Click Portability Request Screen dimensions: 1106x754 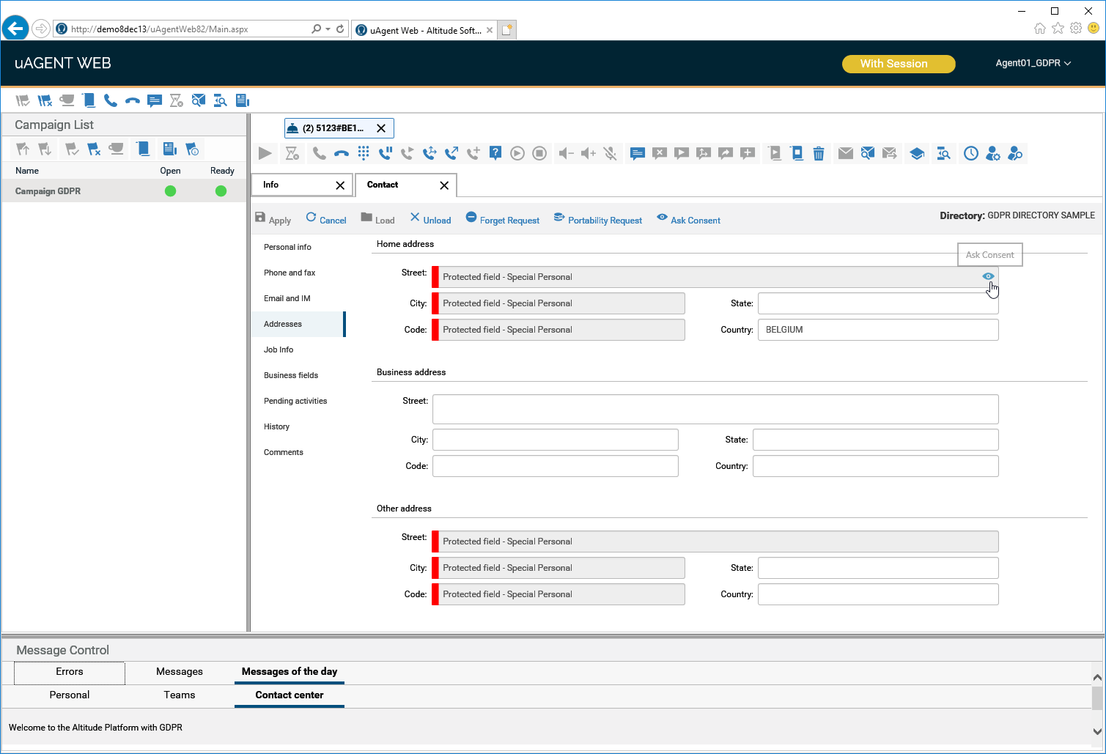pos(598,219)
